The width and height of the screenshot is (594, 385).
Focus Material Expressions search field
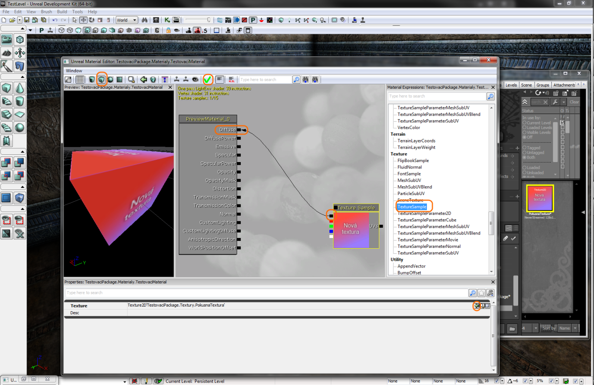click(x=437, y=96)
